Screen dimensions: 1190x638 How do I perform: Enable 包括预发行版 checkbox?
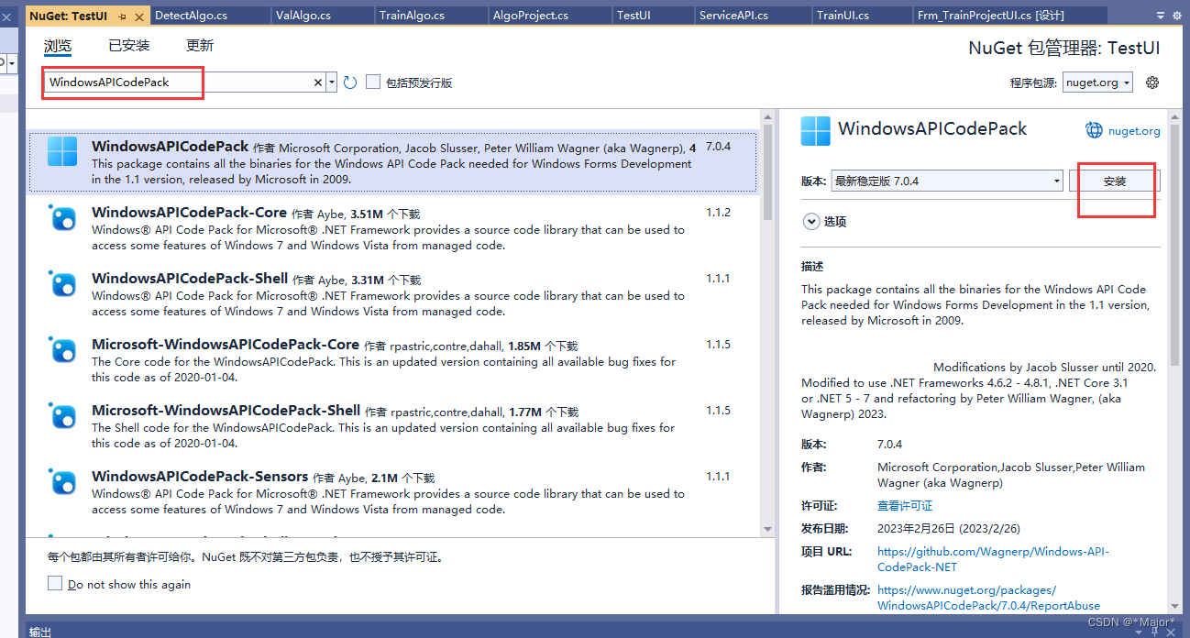pyautogui.click(x=373, y=82)
